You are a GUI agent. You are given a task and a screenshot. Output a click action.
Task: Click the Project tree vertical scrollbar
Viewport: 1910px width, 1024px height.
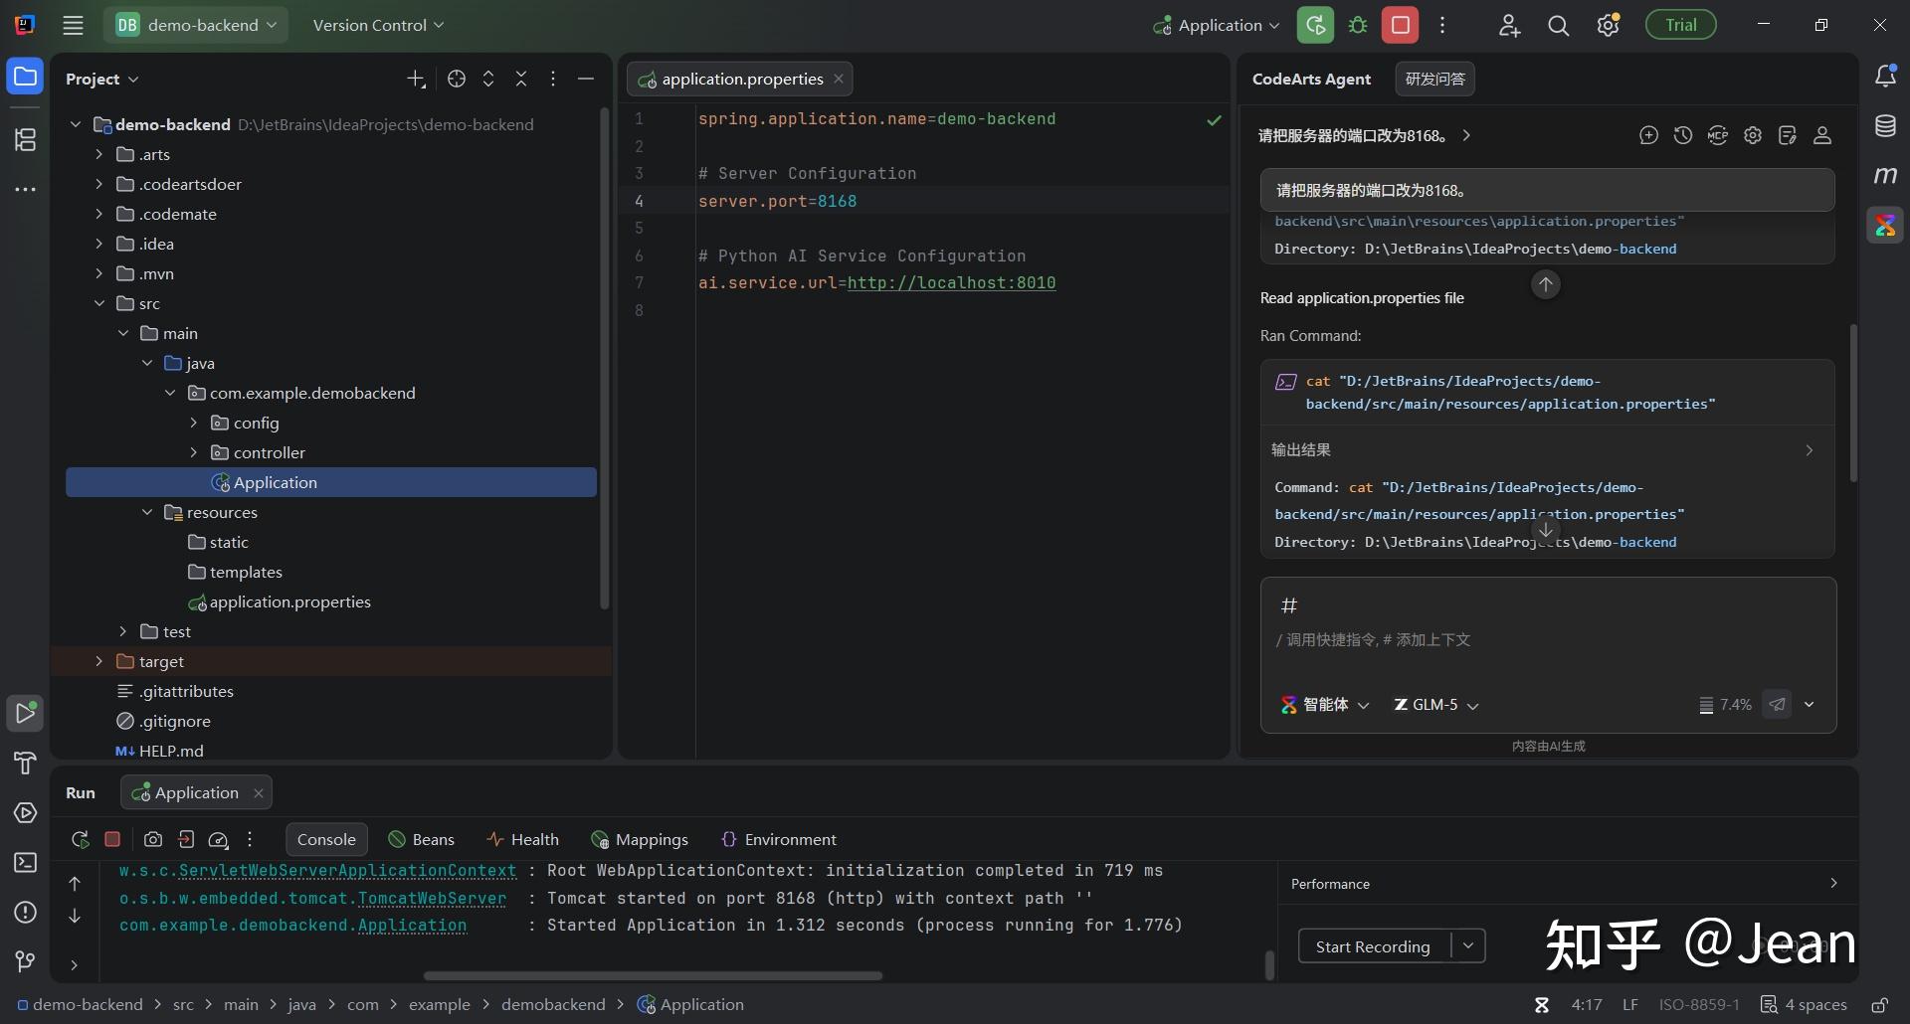point(604,358)
